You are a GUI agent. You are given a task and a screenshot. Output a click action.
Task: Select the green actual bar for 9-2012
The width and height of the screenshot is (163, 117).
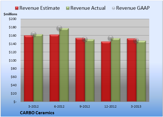click(x=90, y=70)
